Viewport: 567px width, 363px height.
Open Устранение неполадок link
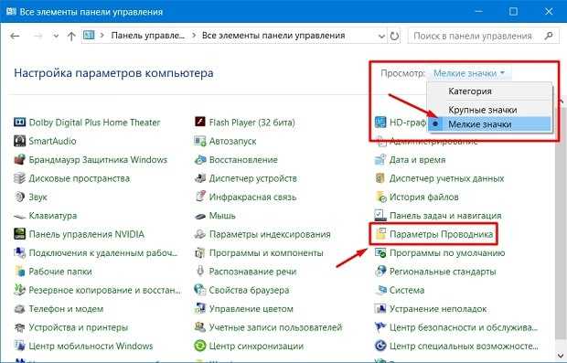pos(438,309)
